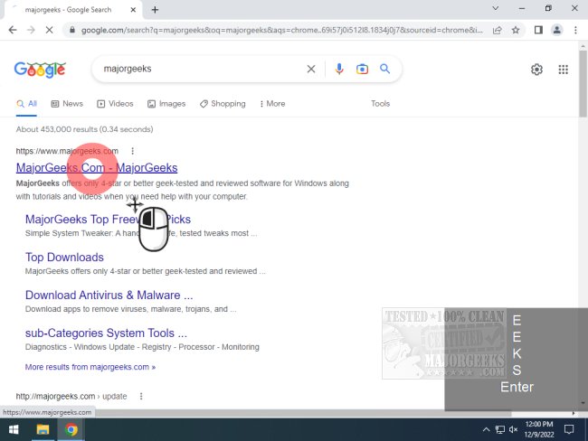Click the muted volume tray icon
This screenshot has width=588, height=441.
[x=513, y=429]
